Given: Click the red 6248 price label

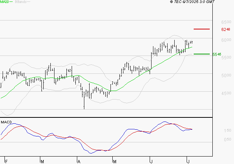Looking at the screenshot, I should (x=225, y=29).
